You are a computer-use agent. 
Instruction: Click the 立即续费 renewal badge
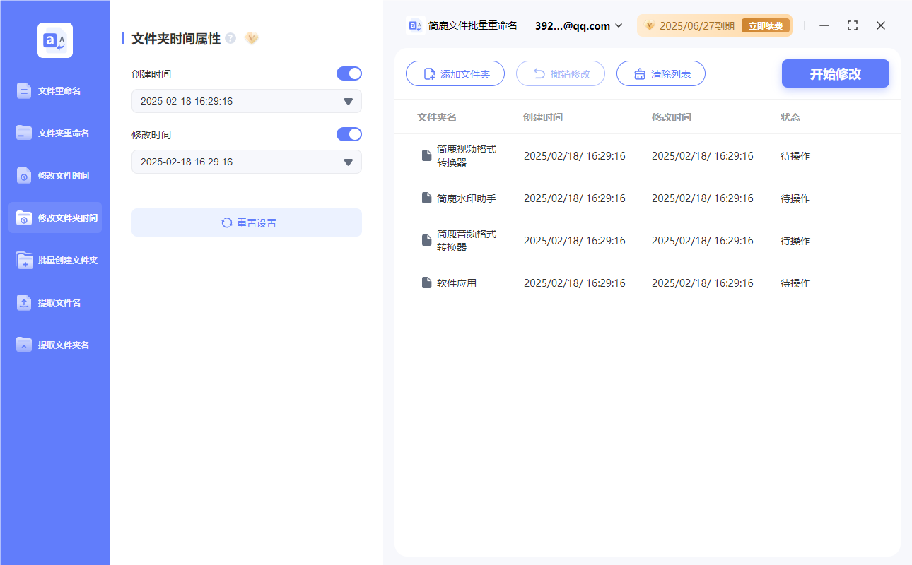765,25
